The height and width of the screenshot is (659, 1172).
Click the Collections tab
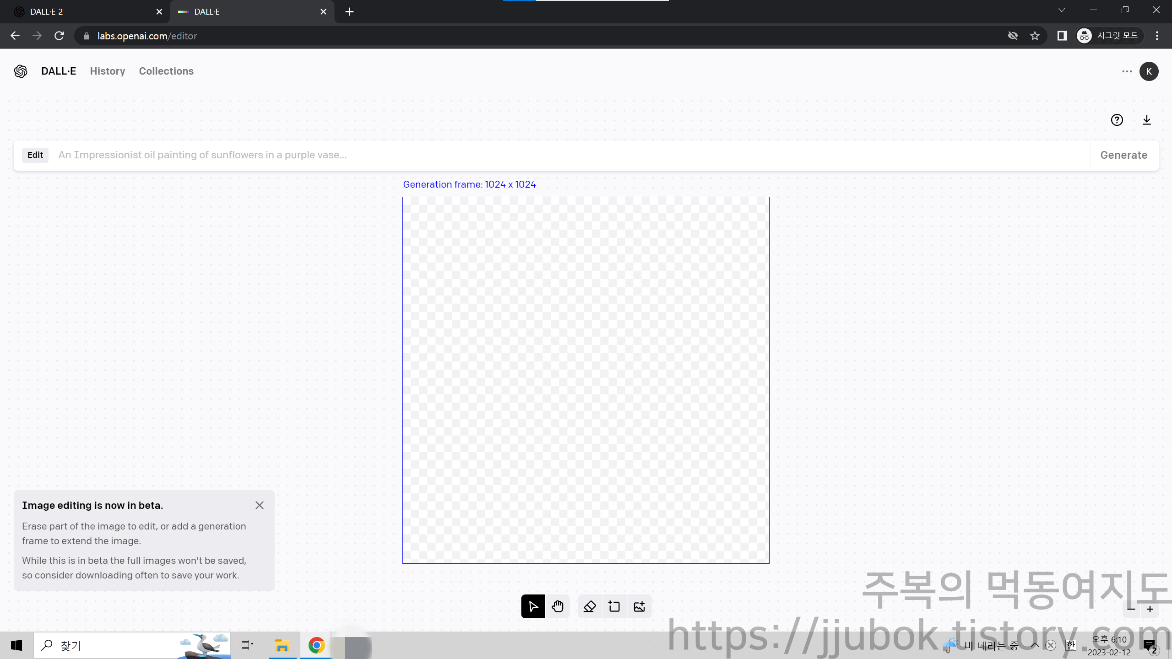point(166,71)
